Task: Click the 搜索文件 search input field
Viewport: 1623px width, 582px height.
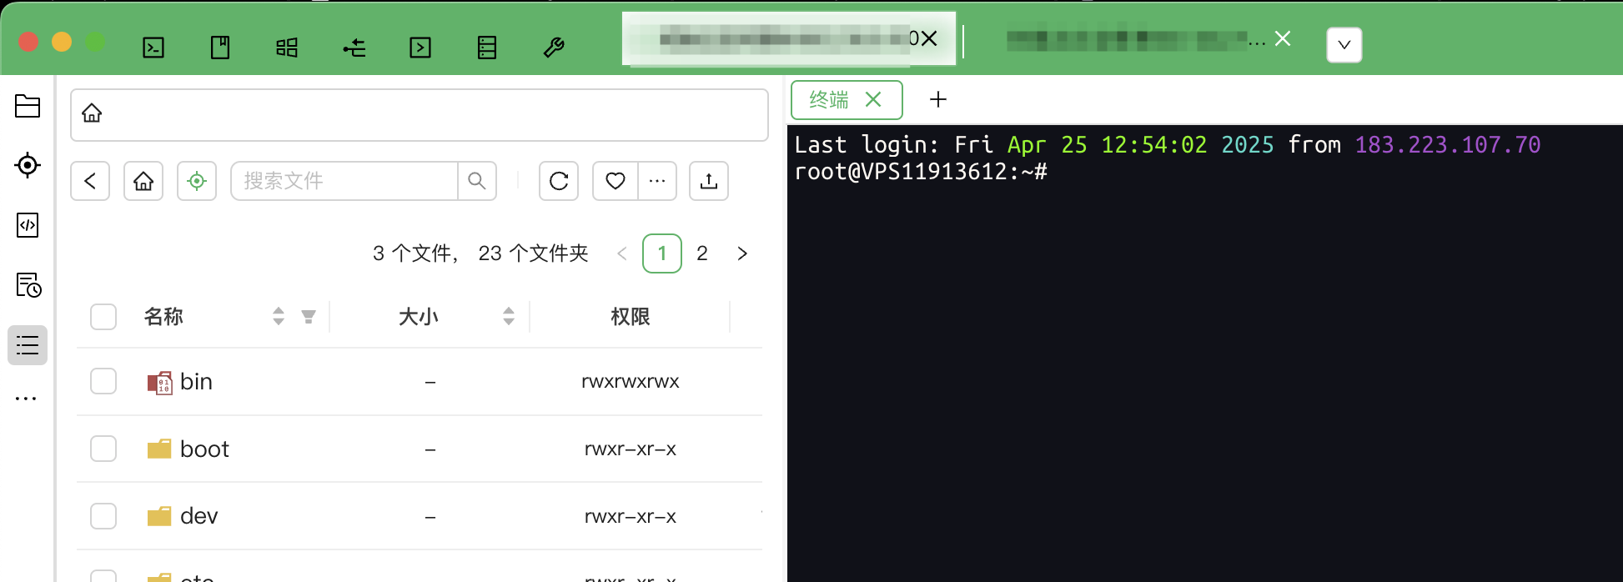Action: pos(344,181)
